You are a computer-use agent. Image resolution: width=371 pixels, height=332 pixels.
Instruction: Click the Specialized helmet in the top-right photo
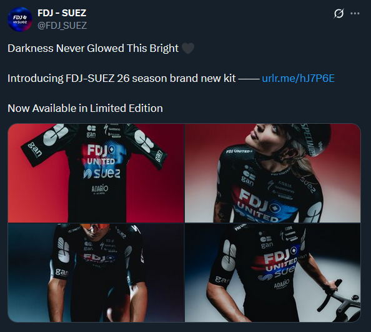(x=311, y=139)
